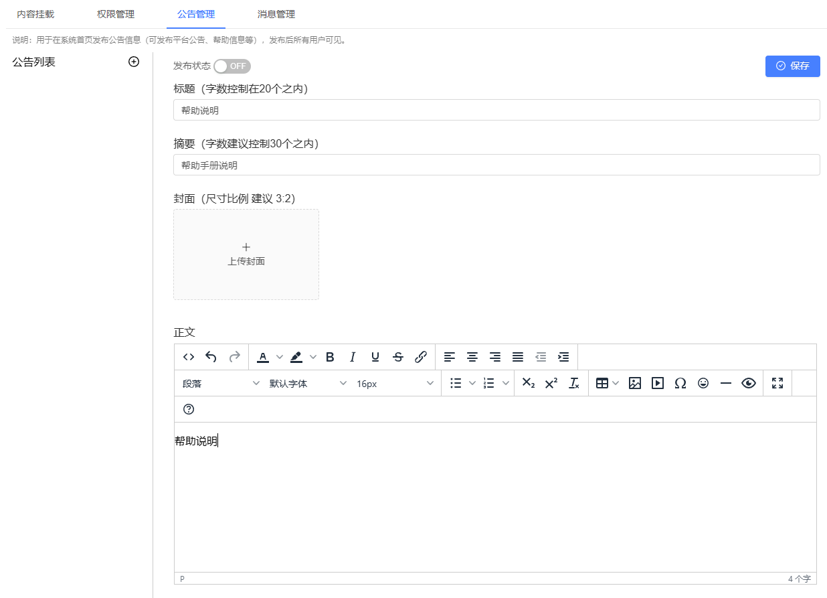Insert a hyperlink with the link icon
Screen dimensions: 827x598
pyautogui.click(x=421, y=357)
